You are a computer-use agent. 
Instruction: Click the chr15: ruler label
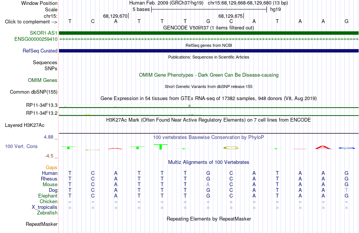[x=51, y=16]
